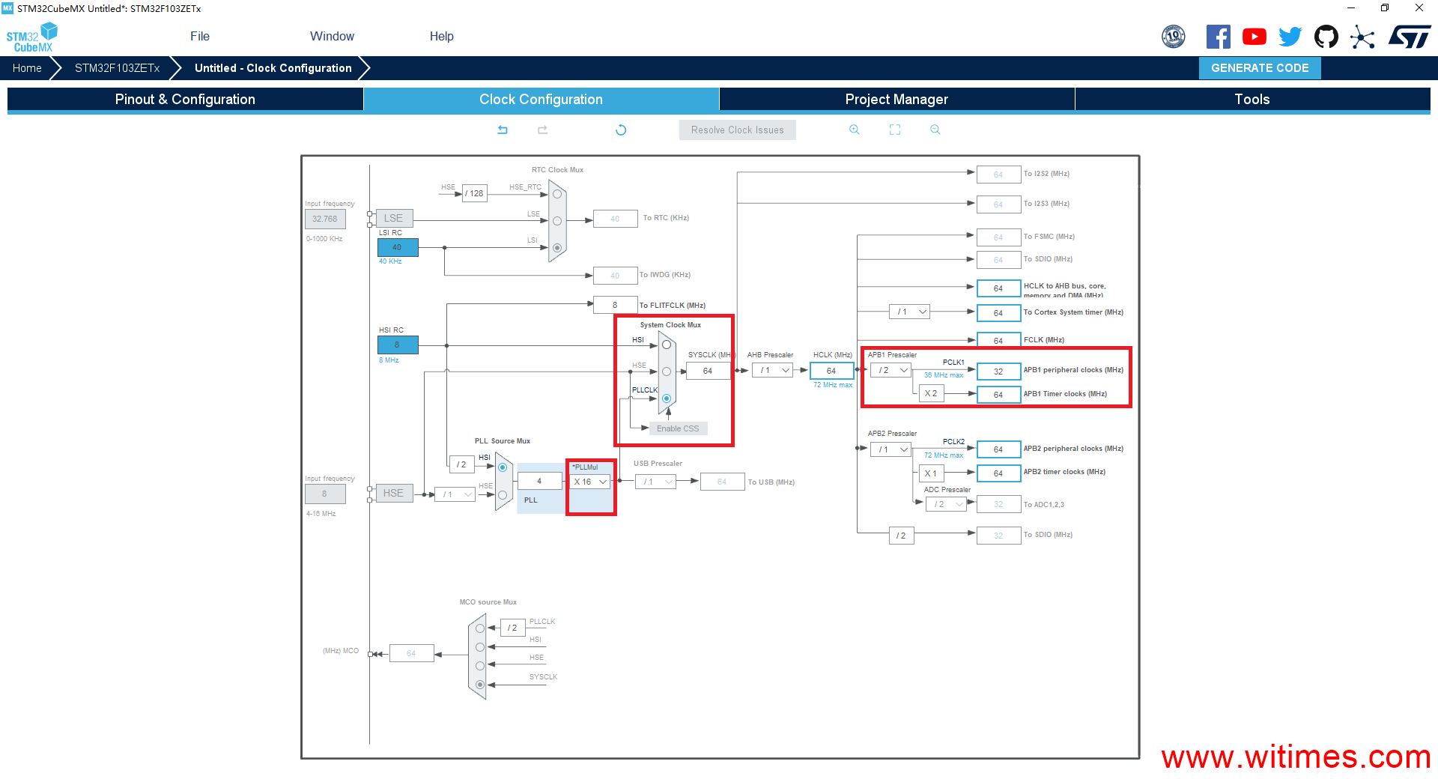Screen dimensions: 1438x779
Task: Open the Help menu
Action: click(441, 36)
